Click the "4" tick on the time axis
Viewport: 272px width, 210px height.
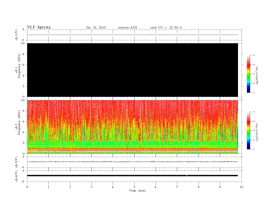click(x=113, y=187)
